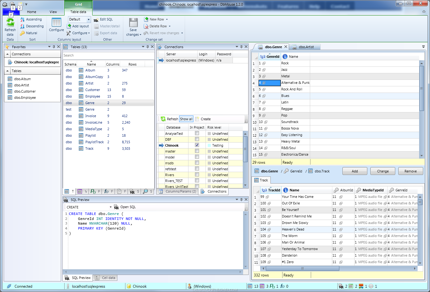The height and width of the screenshot is (292, 430).
Task: Pin the Favorites panel
Action: tap(54, 47)
